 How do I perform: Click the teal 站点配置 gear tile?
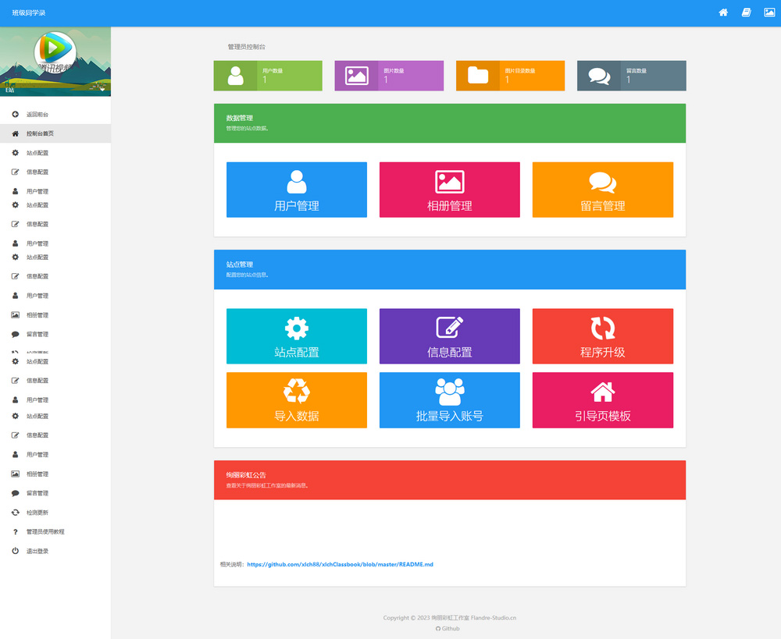coord(296,336)
